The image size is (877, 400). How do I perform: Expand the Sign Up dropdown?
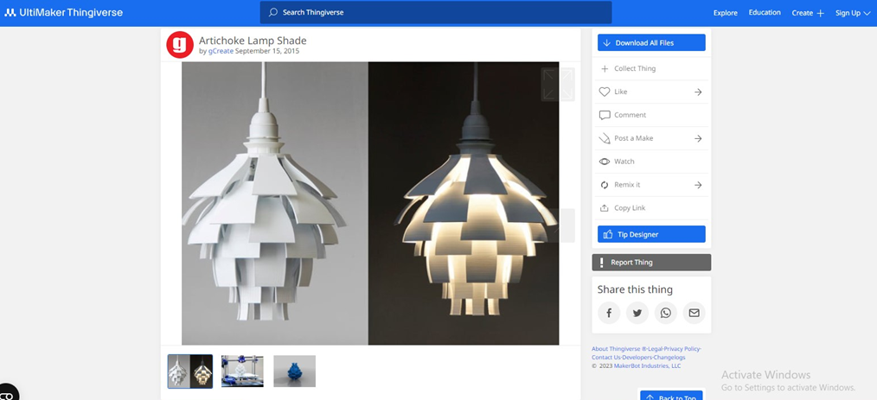[x=853, y=13]
